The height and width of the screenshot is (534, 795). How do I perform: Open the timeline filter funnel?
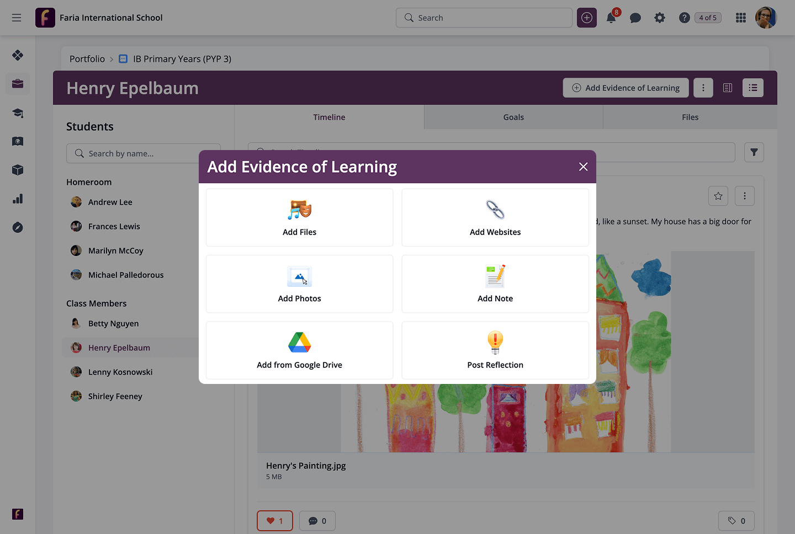point(754,152)
